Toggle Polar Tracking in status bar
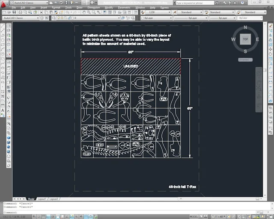 click(53, 217)
